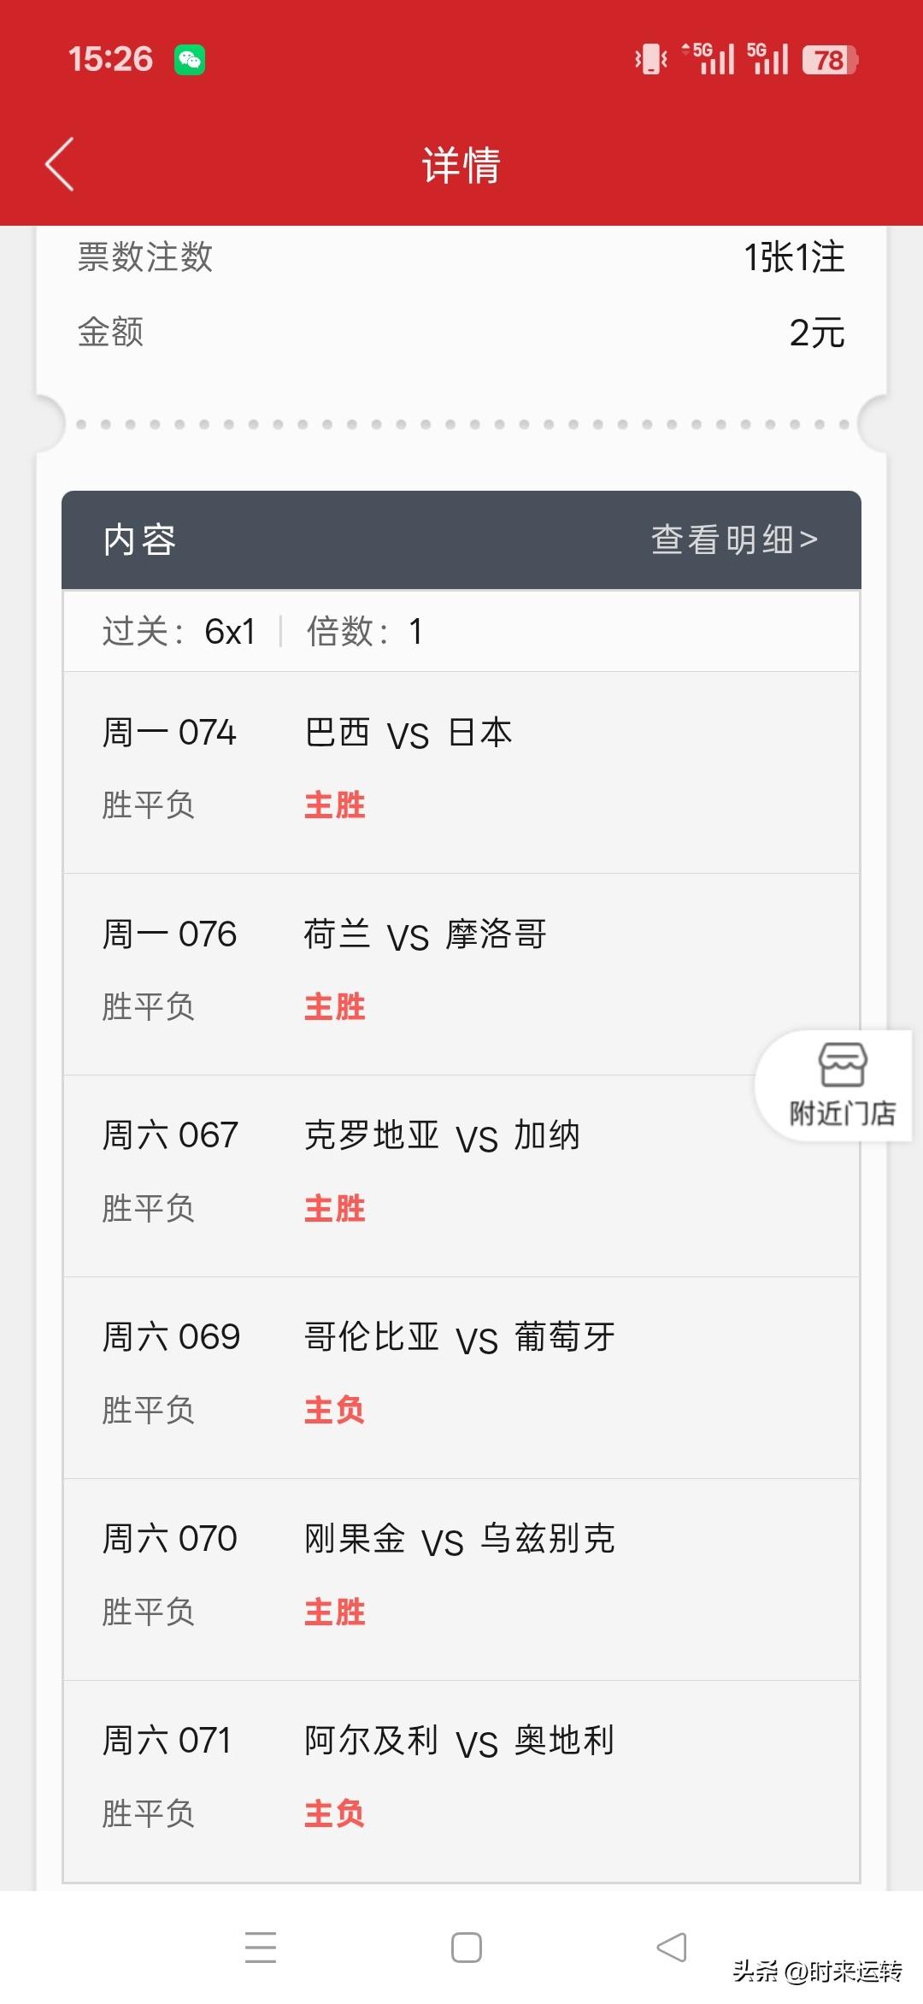Screen dimensions: 923x2004
Task: Tap 主胜 pick for 克罗地亚 VS 加纳
Action: pos(335,1209)
